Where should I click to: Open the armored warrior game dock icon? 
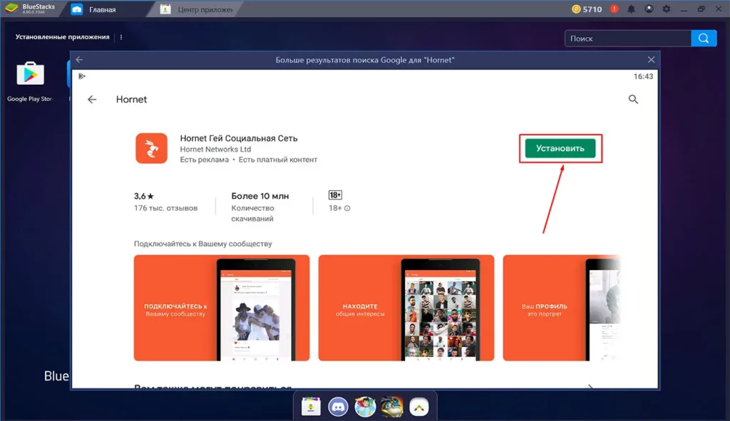(392, 407)
